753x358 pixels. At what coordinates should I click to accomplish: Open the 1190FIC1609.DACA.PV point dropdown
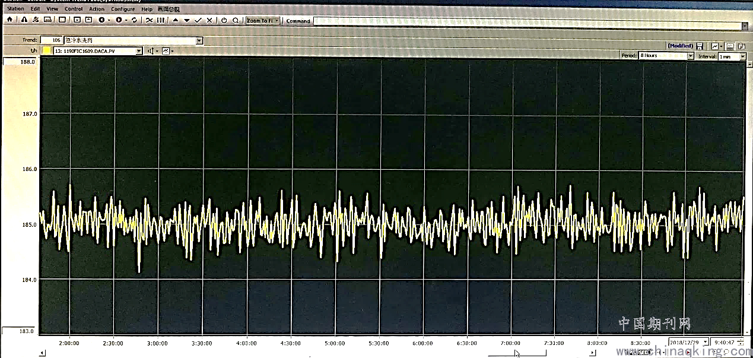click(x=139, y=51)
